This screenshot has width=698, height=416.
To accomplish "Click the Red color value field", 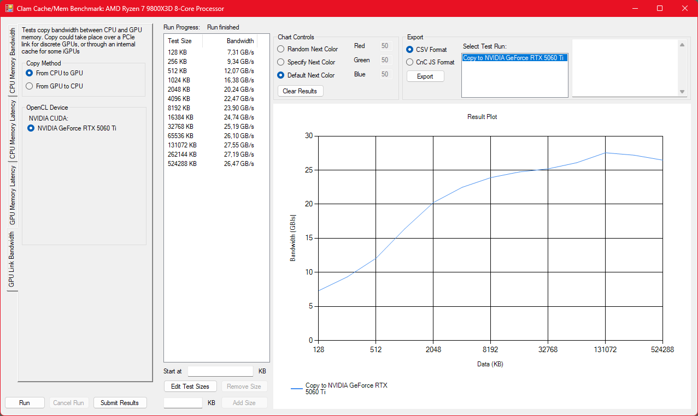I will click(x=385, y=46).
